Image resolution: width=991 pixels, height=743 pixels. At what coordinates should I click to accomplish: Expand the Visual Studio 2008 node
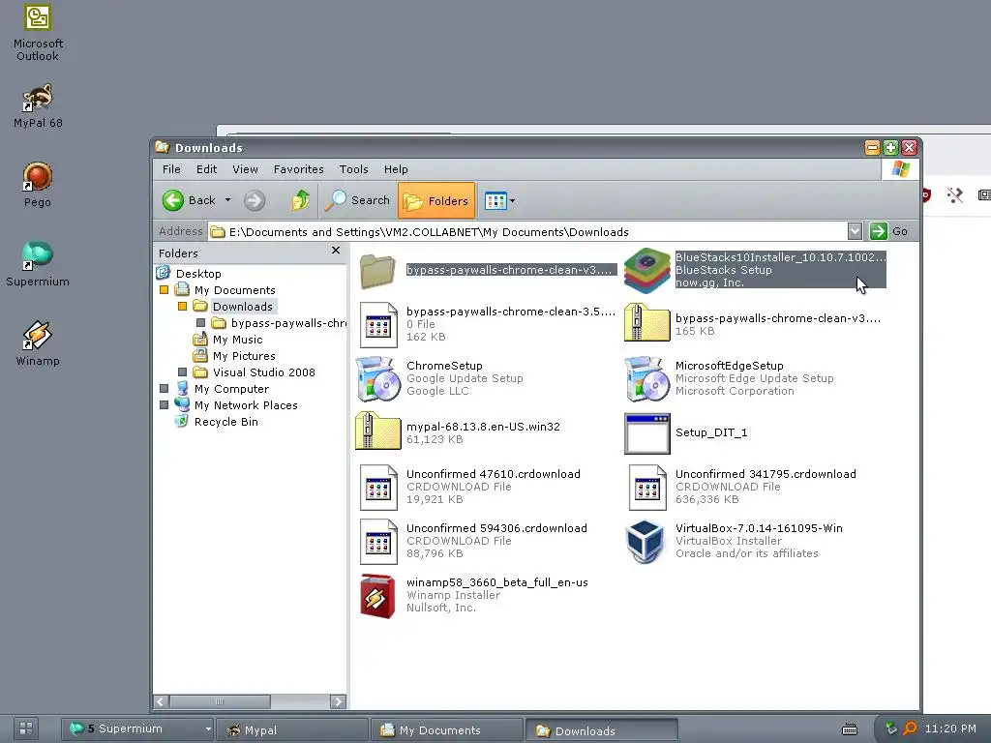coord(182,372)
